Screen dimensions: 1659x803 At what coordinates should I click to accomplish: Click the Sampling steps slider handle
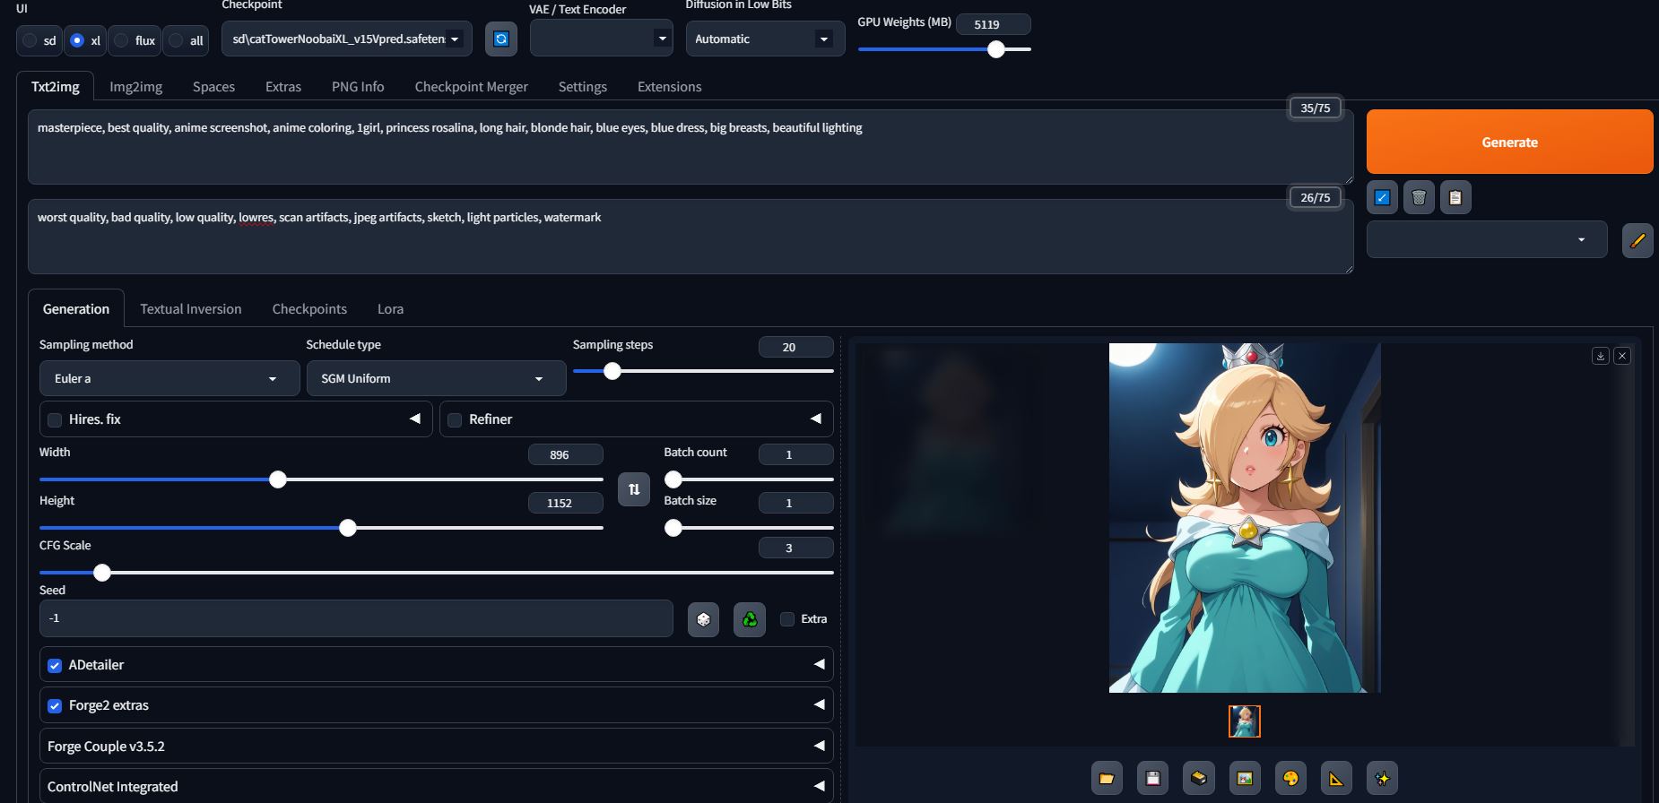612,371
